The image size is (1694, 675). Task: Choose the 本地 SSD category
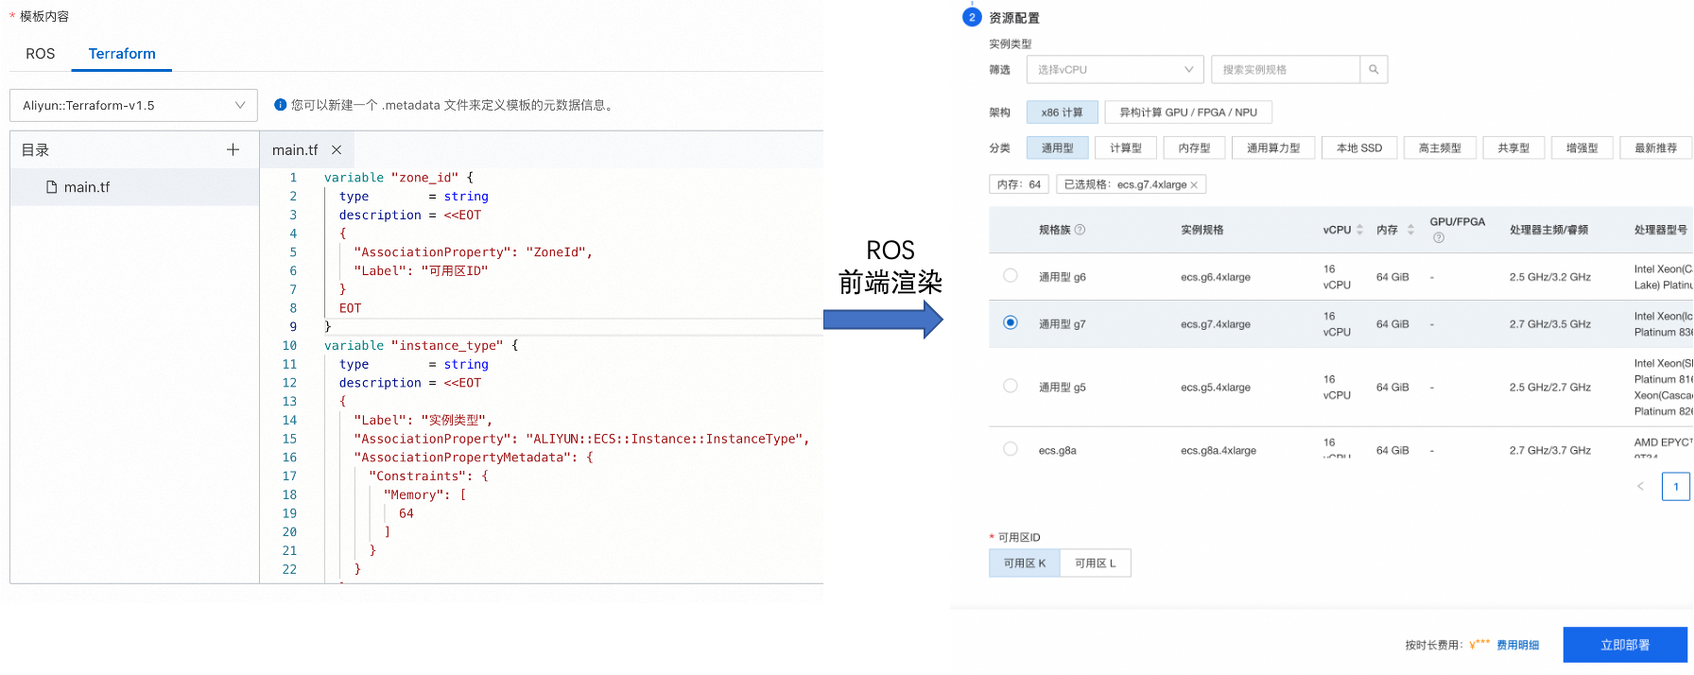1359,148
